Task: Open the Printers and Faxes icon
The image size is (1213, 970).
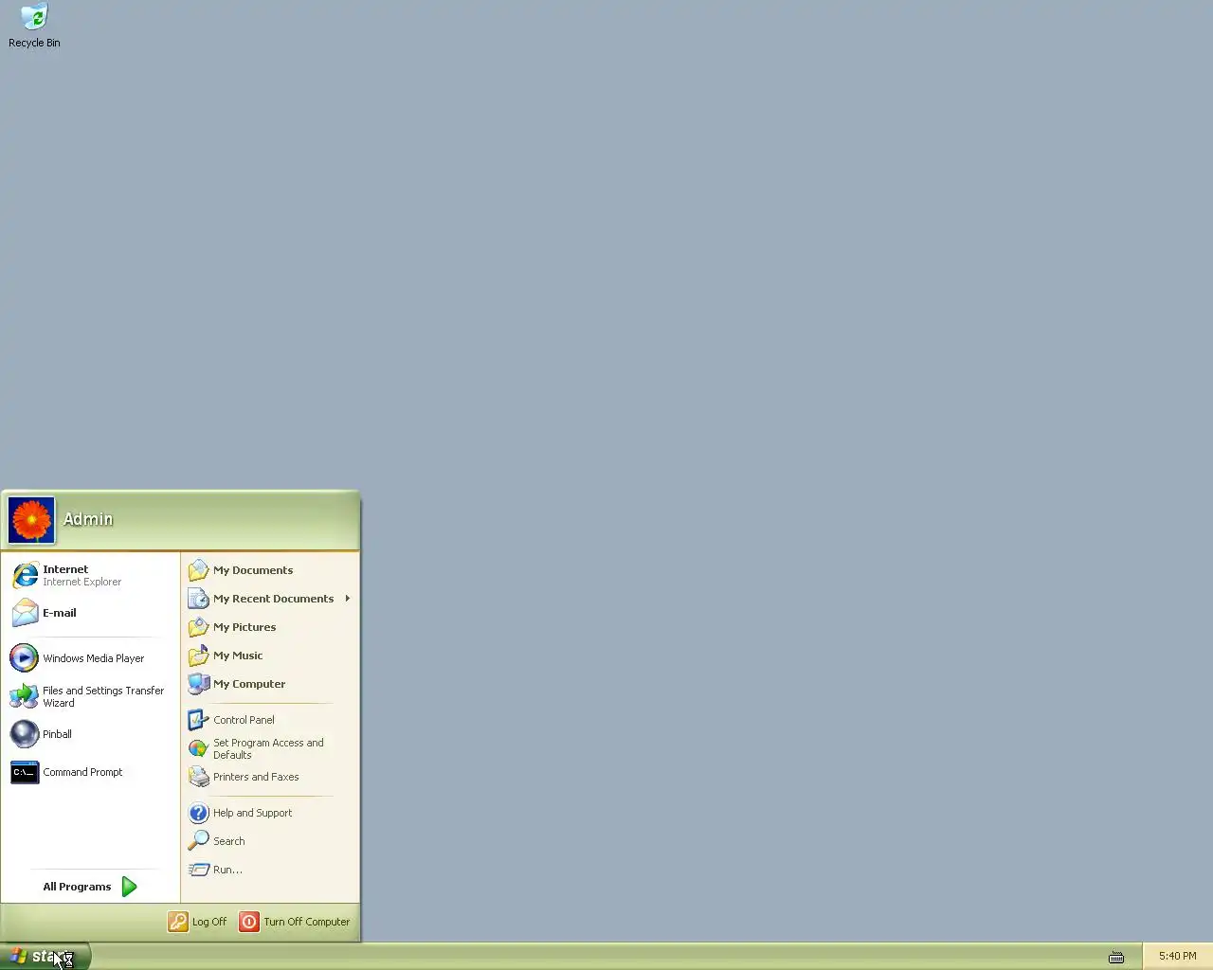Action: tap(198, 777)
